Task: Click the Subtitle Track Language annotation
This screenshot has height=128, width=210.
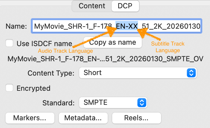Action: [x=168, y=47]
